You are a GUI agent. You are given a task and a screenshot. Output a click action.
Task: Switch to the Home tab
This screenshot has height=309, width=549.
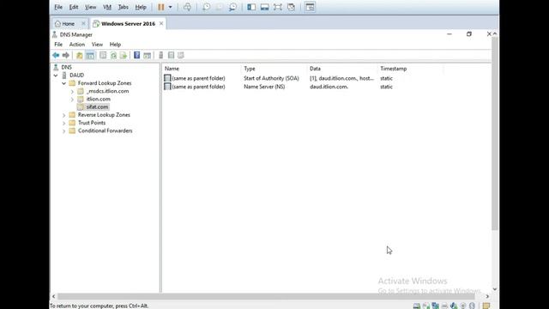(68, 24)
